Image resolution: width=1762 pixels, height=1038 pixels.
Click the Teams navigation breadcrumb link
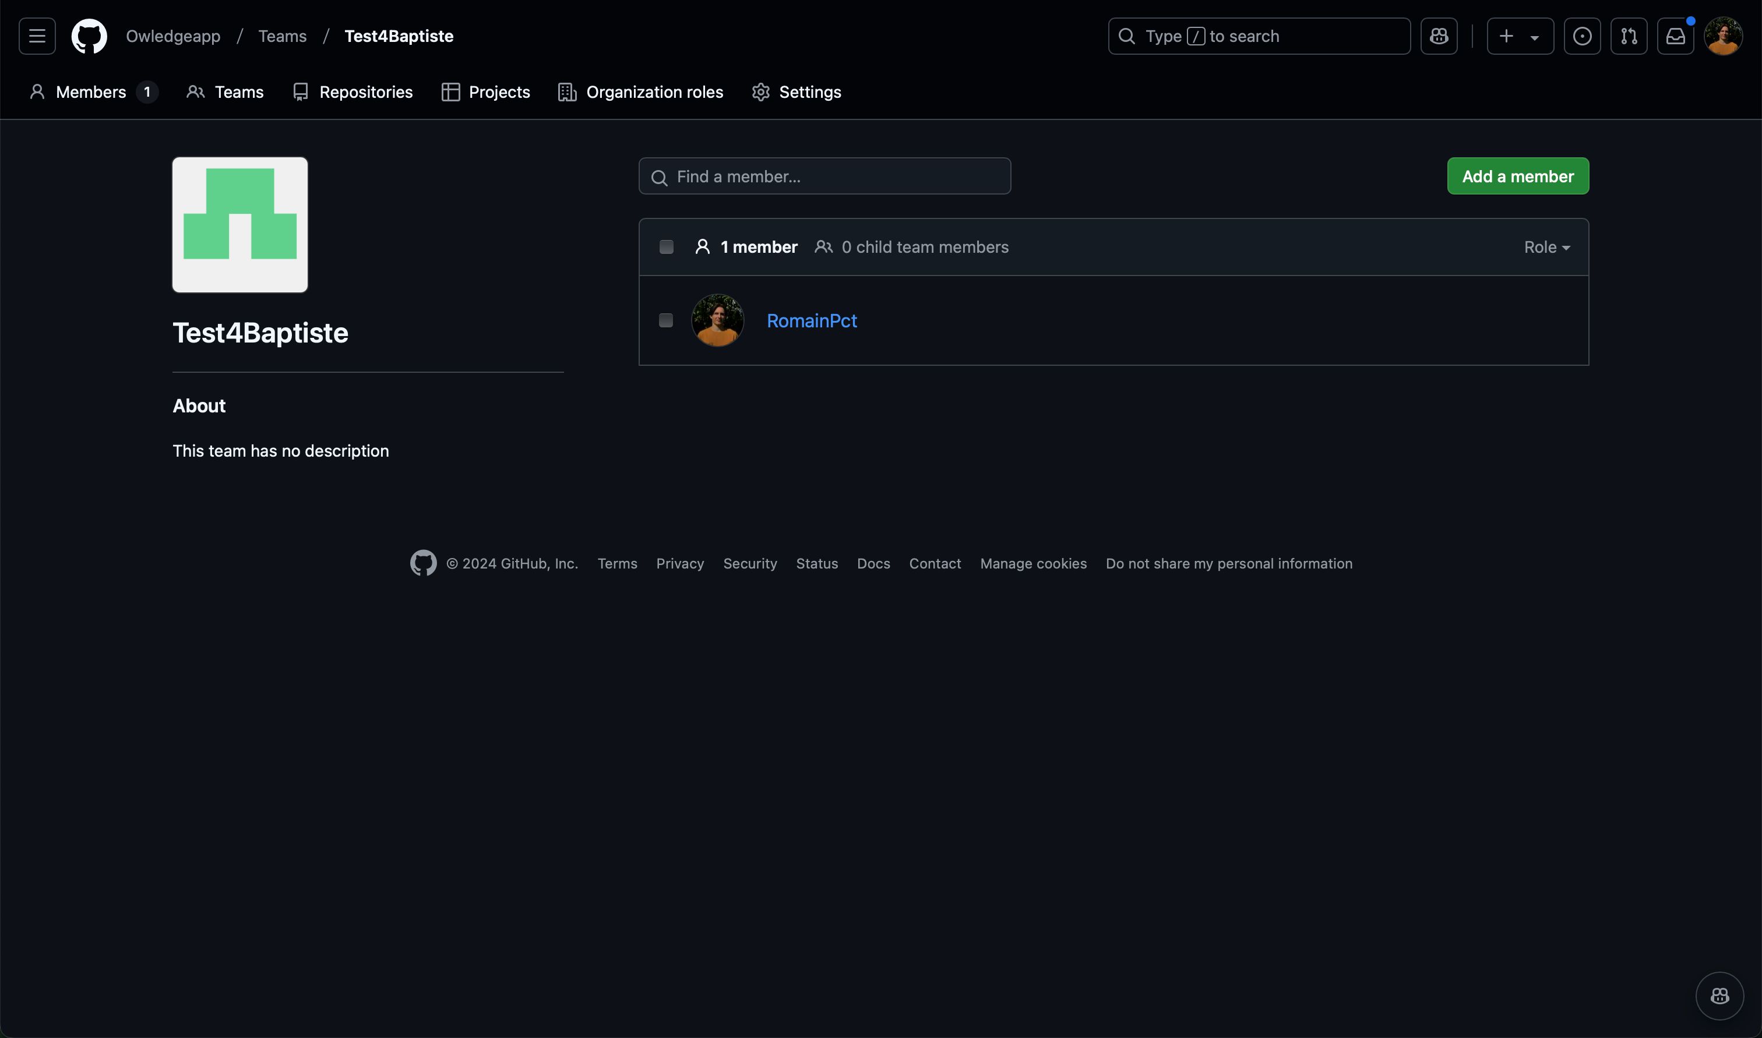click(x=282, y=34)
